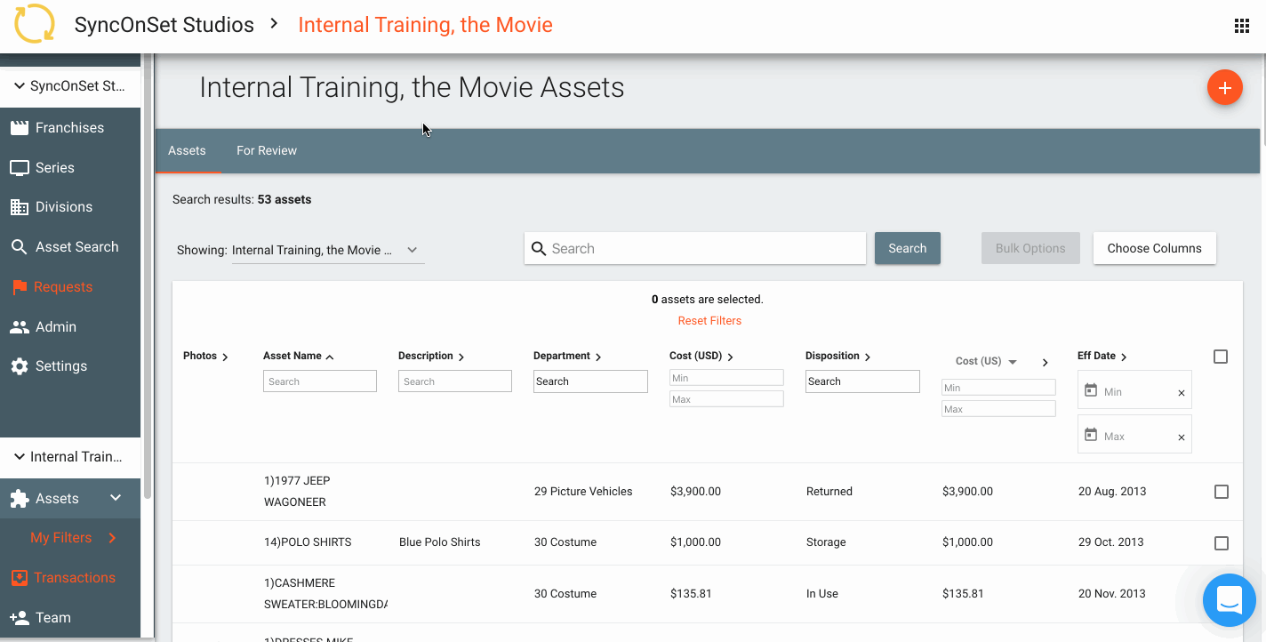Switch to the Assets tab
1266x642 pixels.
pyautogui.click(x=187, y=151)
